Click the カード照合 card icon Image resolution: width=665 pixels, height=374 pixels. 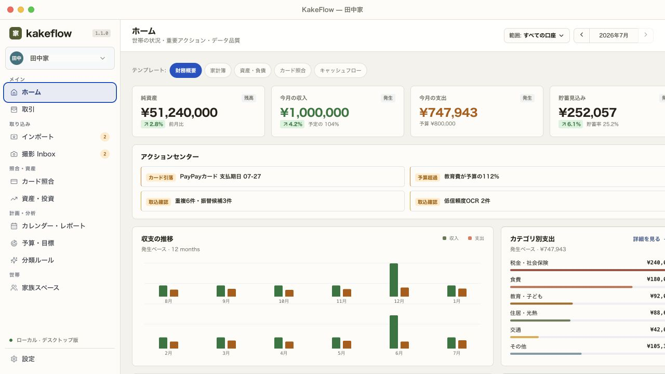pos(14,181)
